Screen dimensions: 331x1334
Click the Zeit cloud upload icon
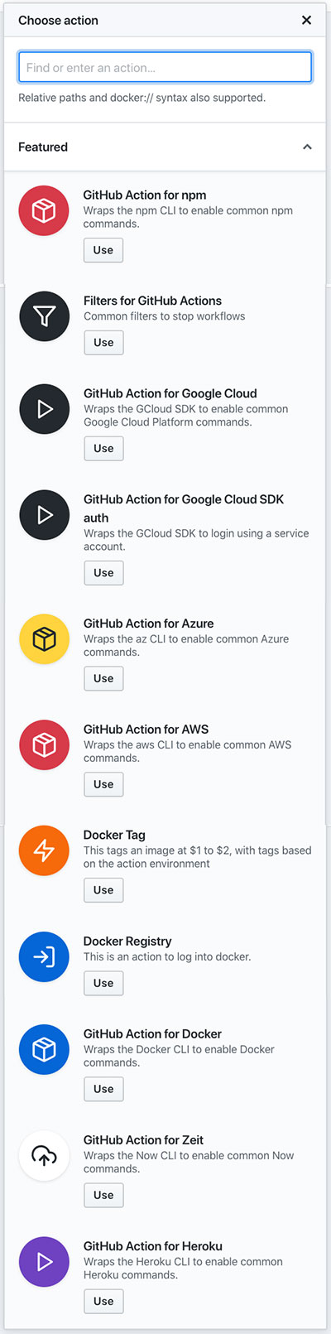[x=44, y=1156]
